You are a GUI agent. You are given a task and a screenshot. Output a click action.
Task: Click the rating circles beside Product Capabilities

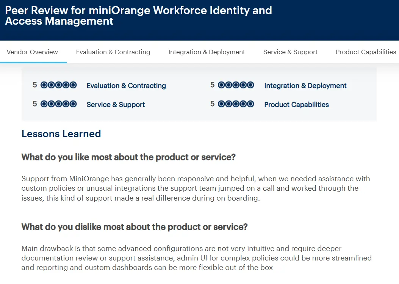click(236, 104)
